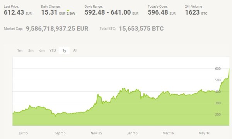This screenshot has width=232, height=139.
Task: Click the Daily Change 15.31 value
Action: coord(49,12)
